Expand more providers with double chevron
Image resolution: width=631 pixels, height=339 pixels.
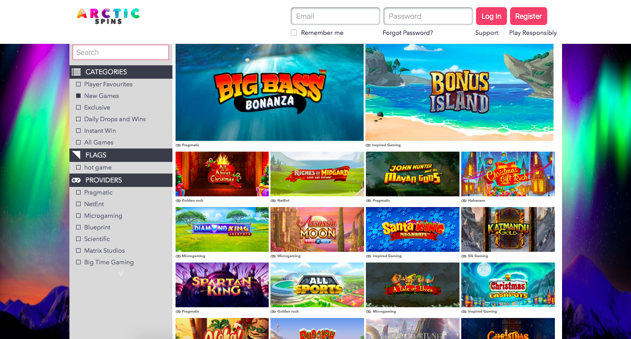coord(120,274)
